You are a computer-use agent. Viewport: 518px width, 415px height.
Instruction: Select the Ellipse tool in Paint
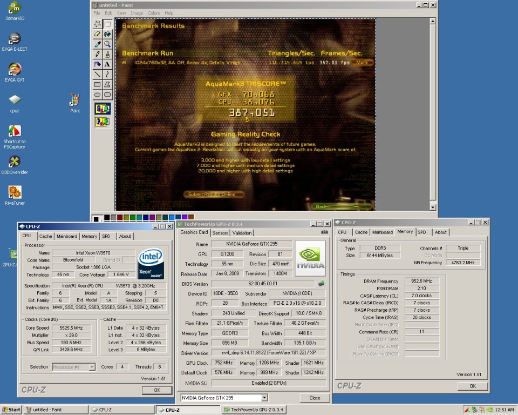click(x=98, y=95)
